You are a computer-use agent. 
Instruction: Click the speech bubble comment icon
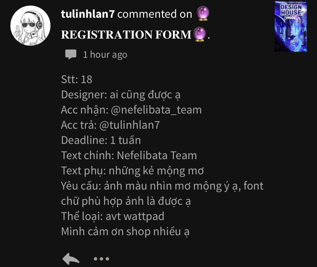71,54
